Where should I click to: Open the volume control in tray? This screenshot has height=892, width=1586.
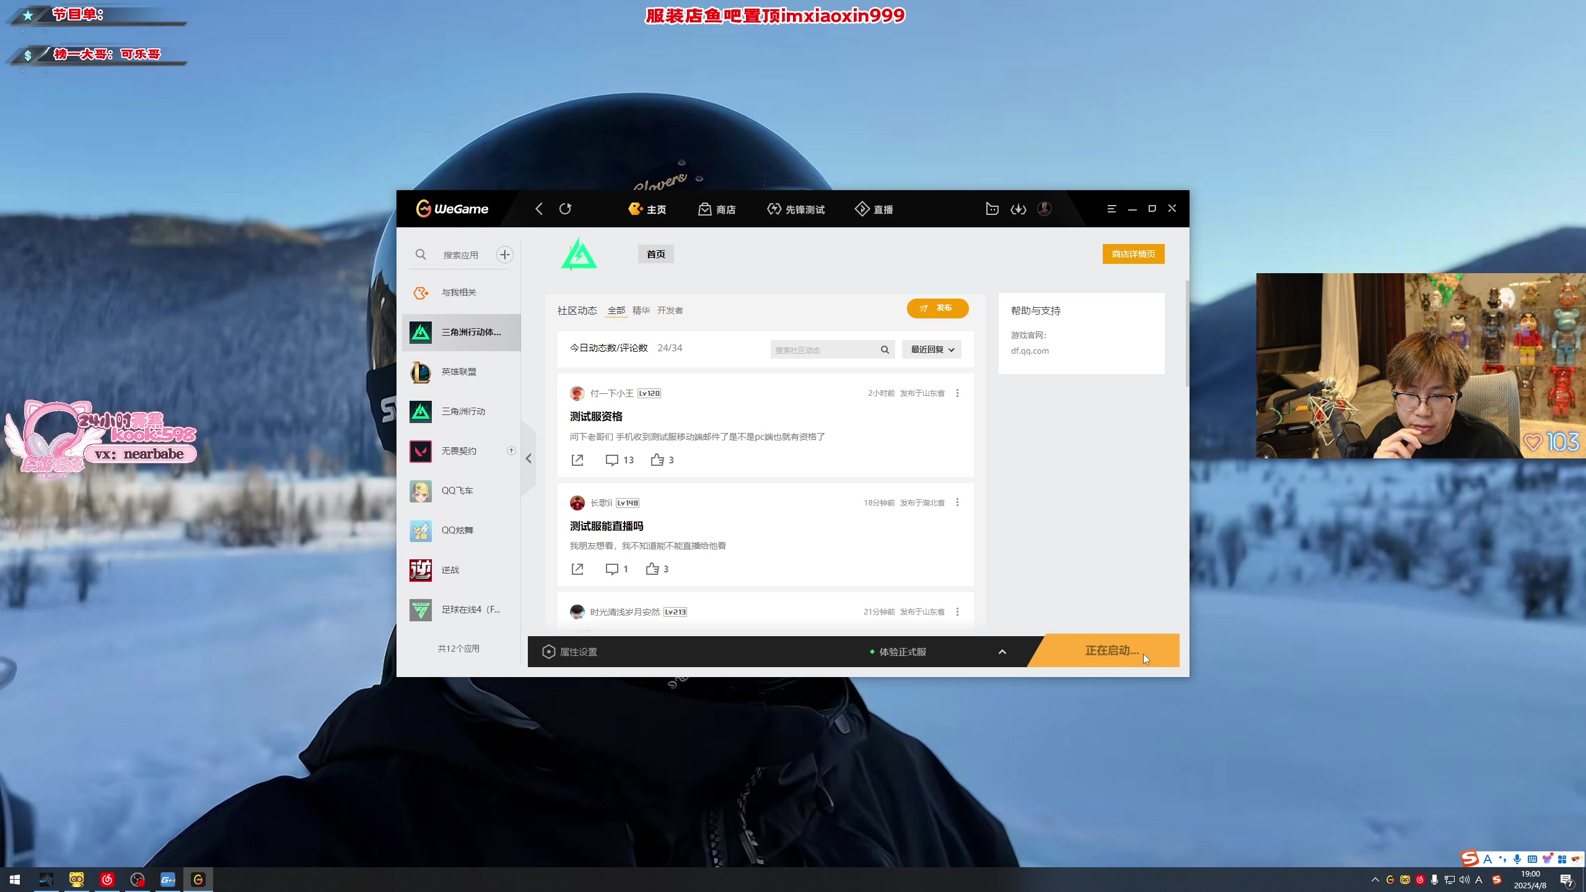click(x=1464, y=880)
